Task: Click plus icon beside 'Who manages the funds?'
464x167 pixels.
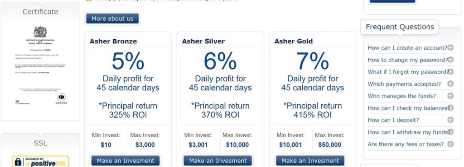Action: [x=450, y=96]
